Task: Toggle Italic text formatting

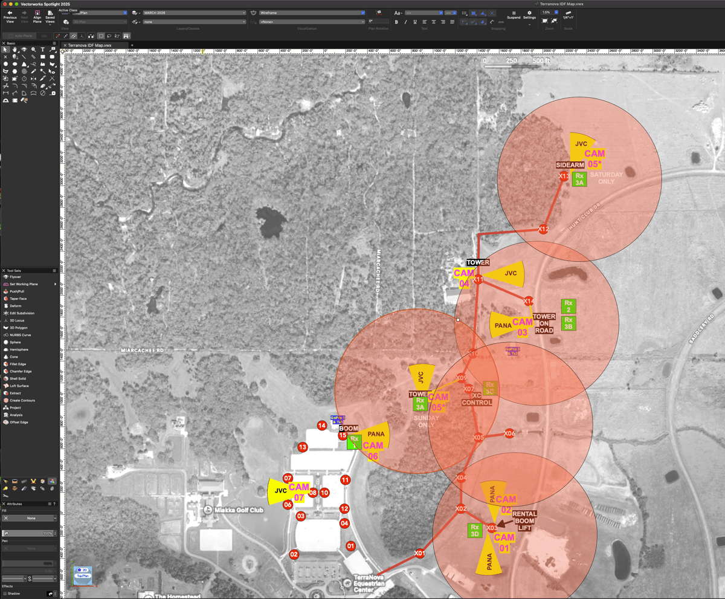Action: 406,22
